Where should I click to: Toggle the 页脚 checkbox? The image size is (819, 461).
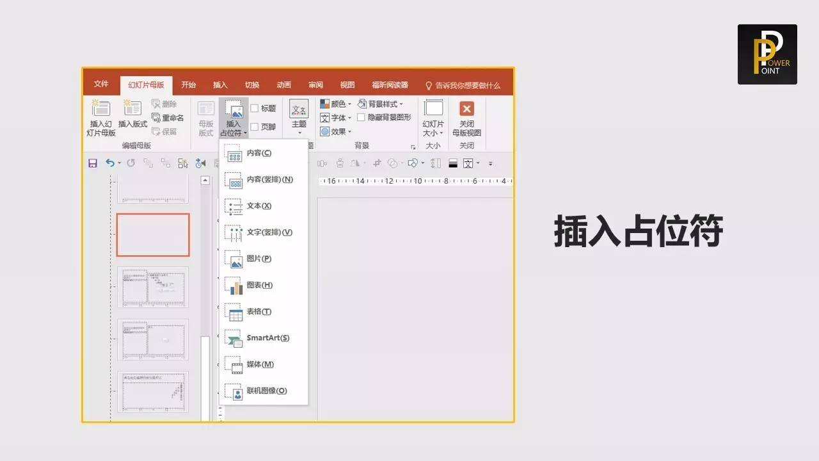tap(255, 127)
